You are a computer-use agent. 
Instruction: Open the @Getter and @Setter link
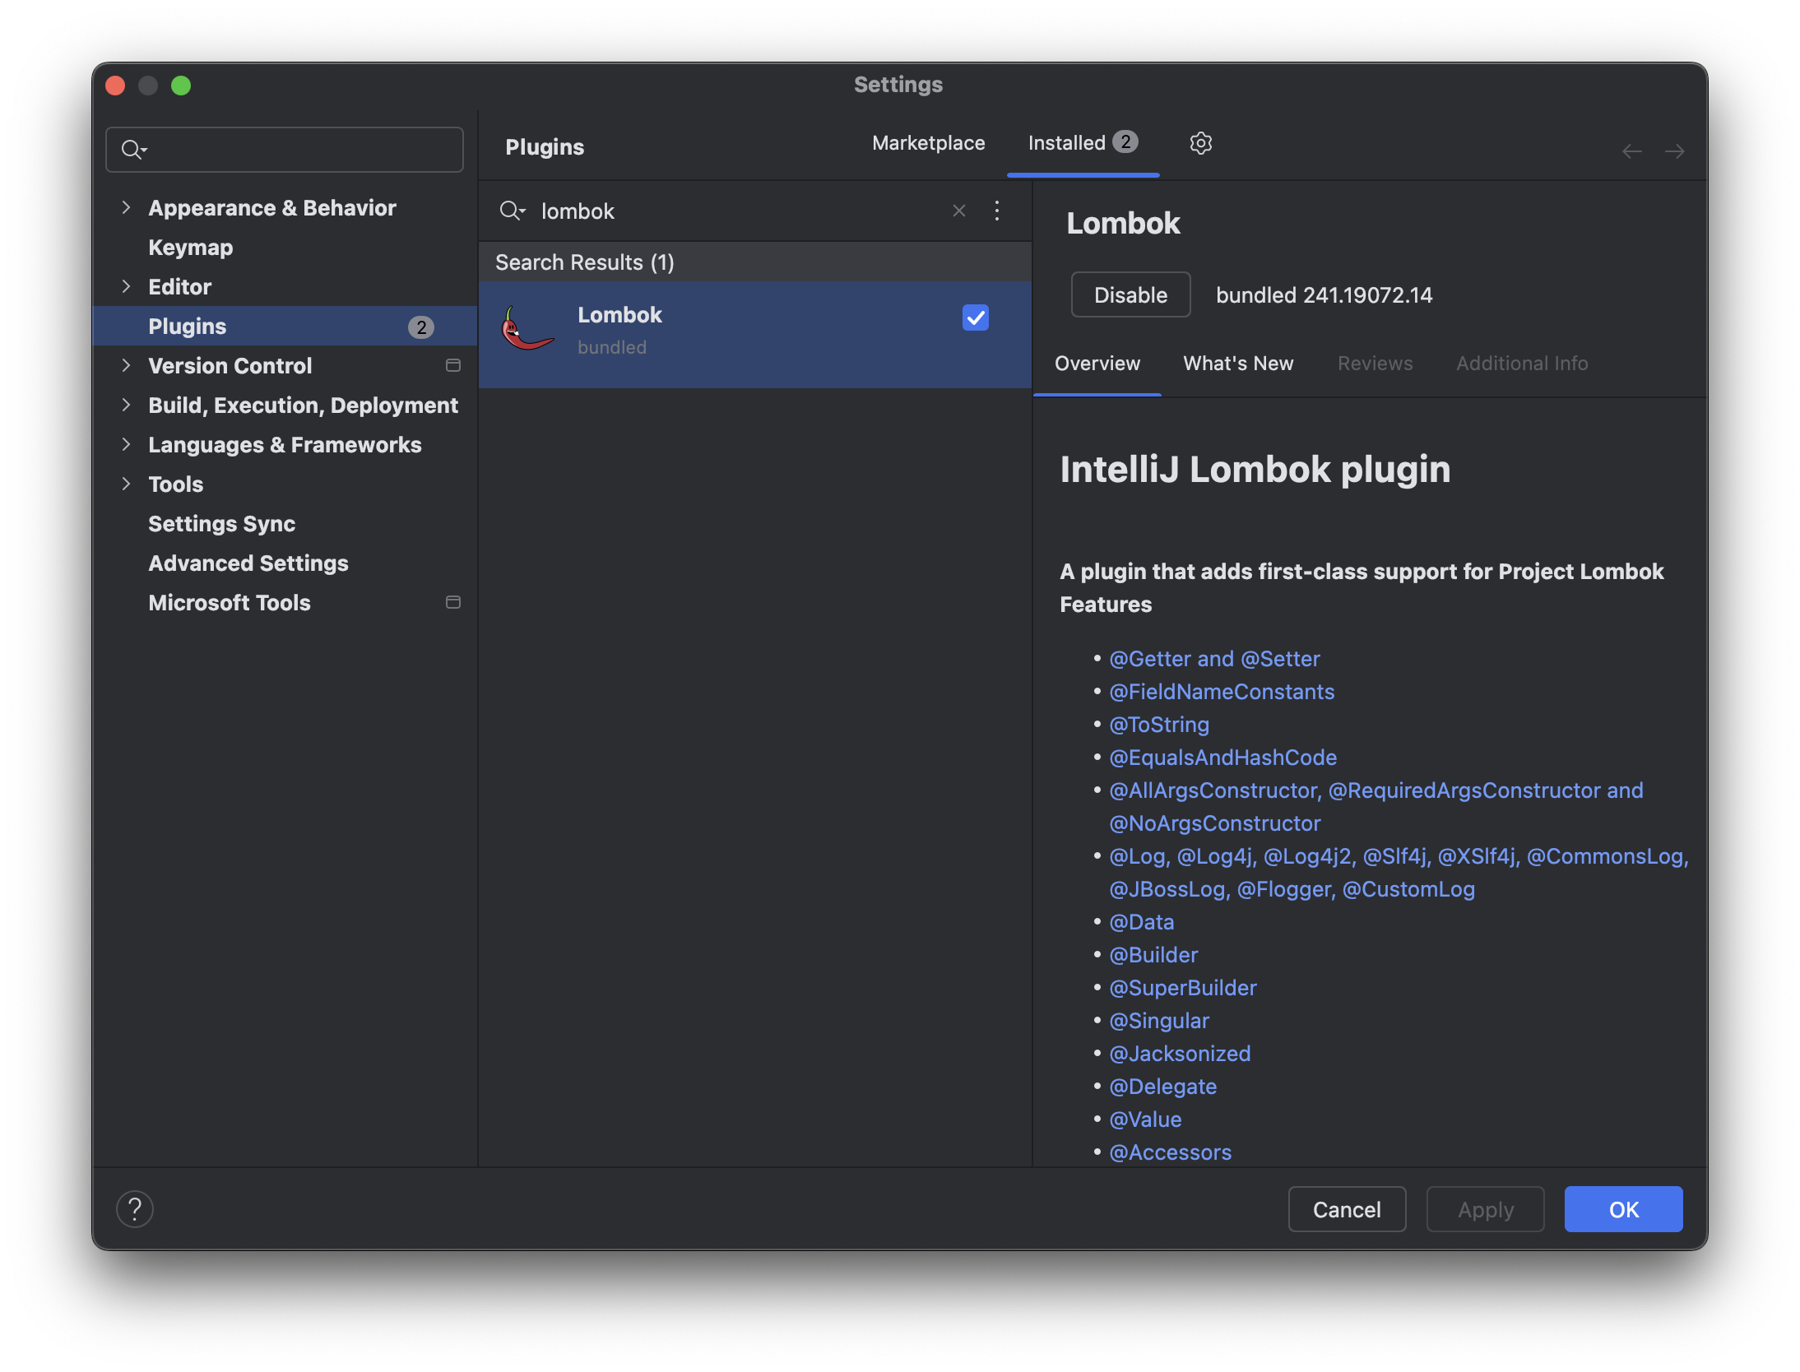[1214, 659]
